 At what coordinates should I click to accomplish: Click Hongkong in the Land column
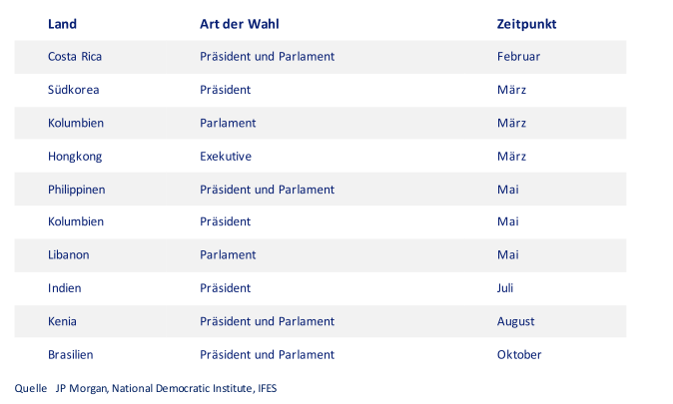(x=75, y=157)
